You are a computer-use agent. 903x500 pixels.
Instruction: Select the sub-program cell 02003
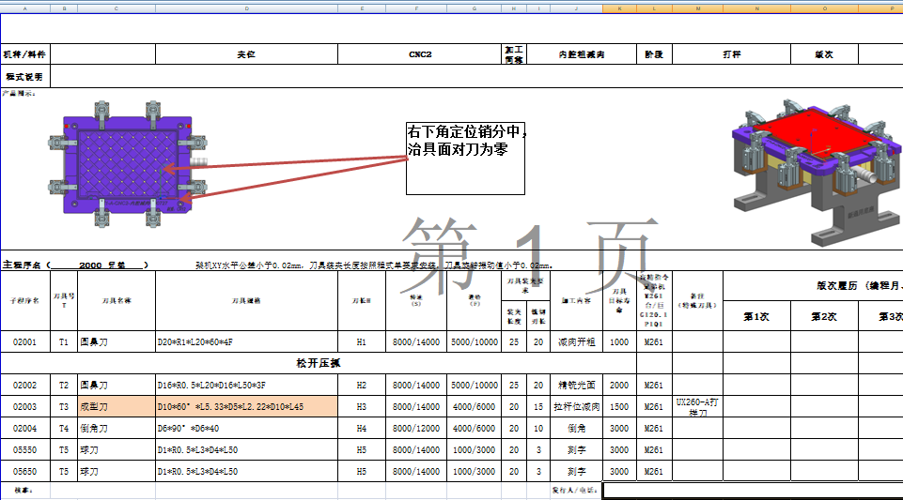(24, 406)
